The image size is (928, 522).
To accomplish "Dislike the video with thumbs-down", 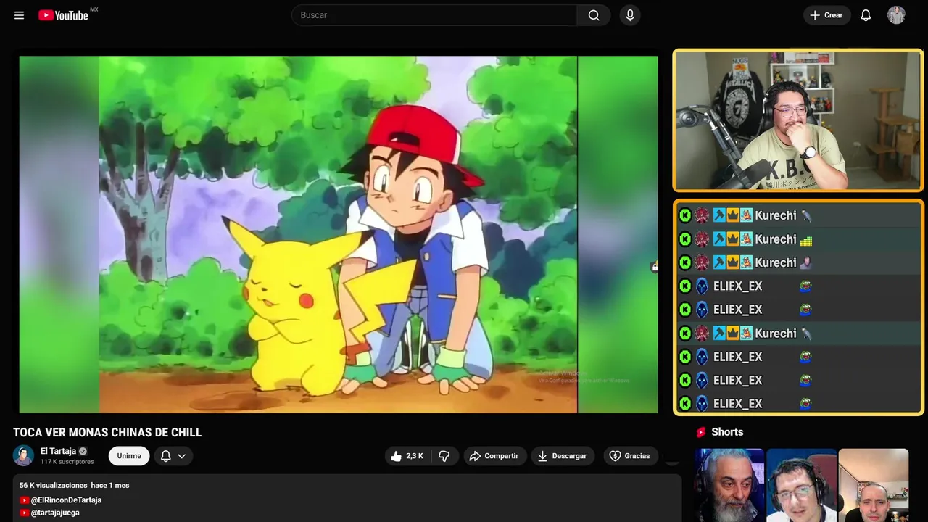I will tap(444, 456).
